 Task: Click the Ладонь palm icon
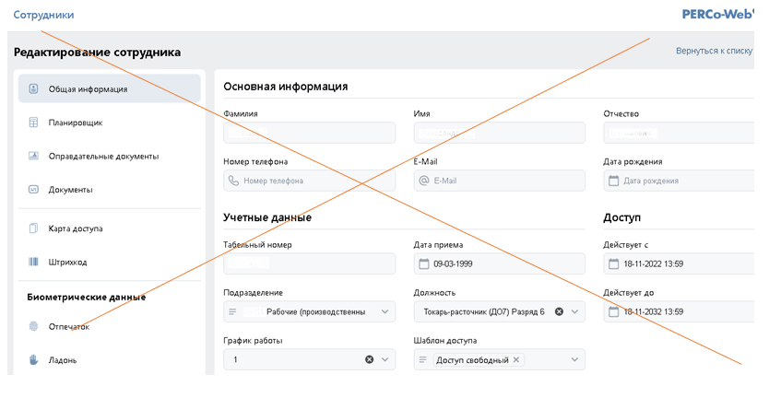(x=33, y=360)
